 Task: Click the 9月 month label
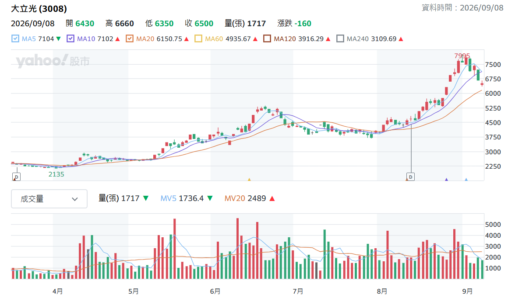[467, 291]
